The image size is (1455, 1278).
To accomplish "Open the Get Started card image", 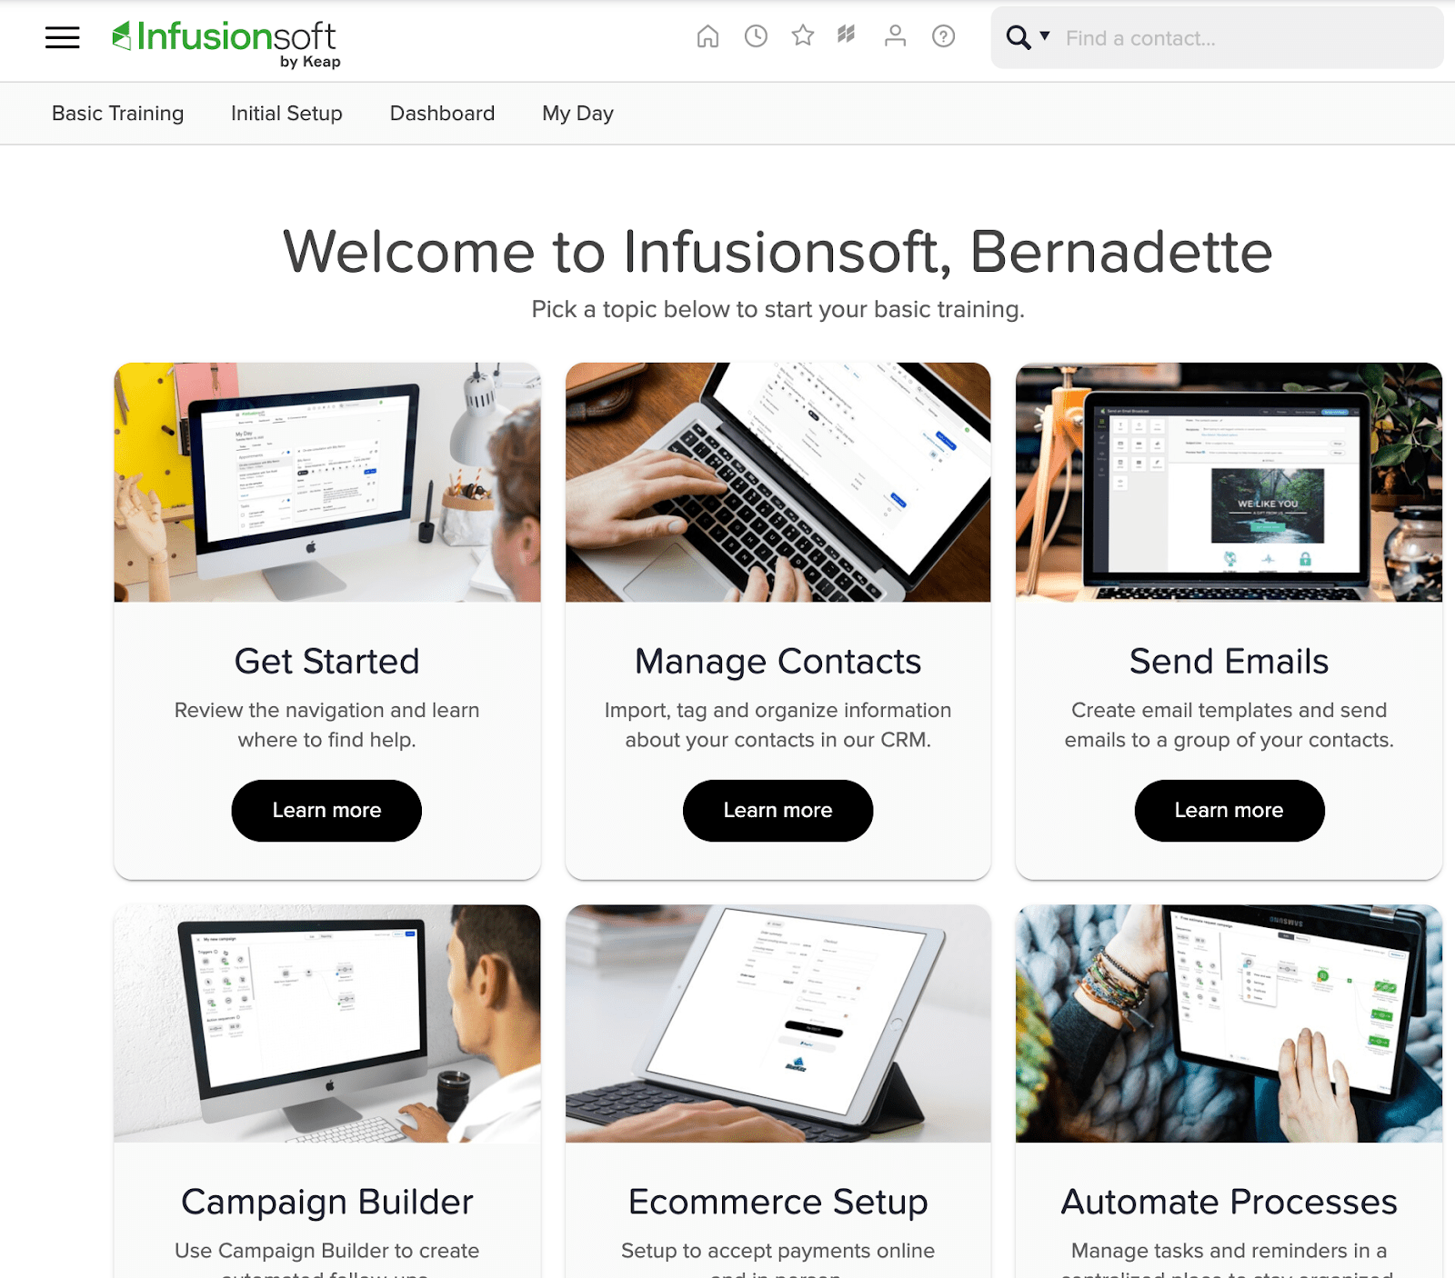I will pyautogui.click(x=327, y=483).
